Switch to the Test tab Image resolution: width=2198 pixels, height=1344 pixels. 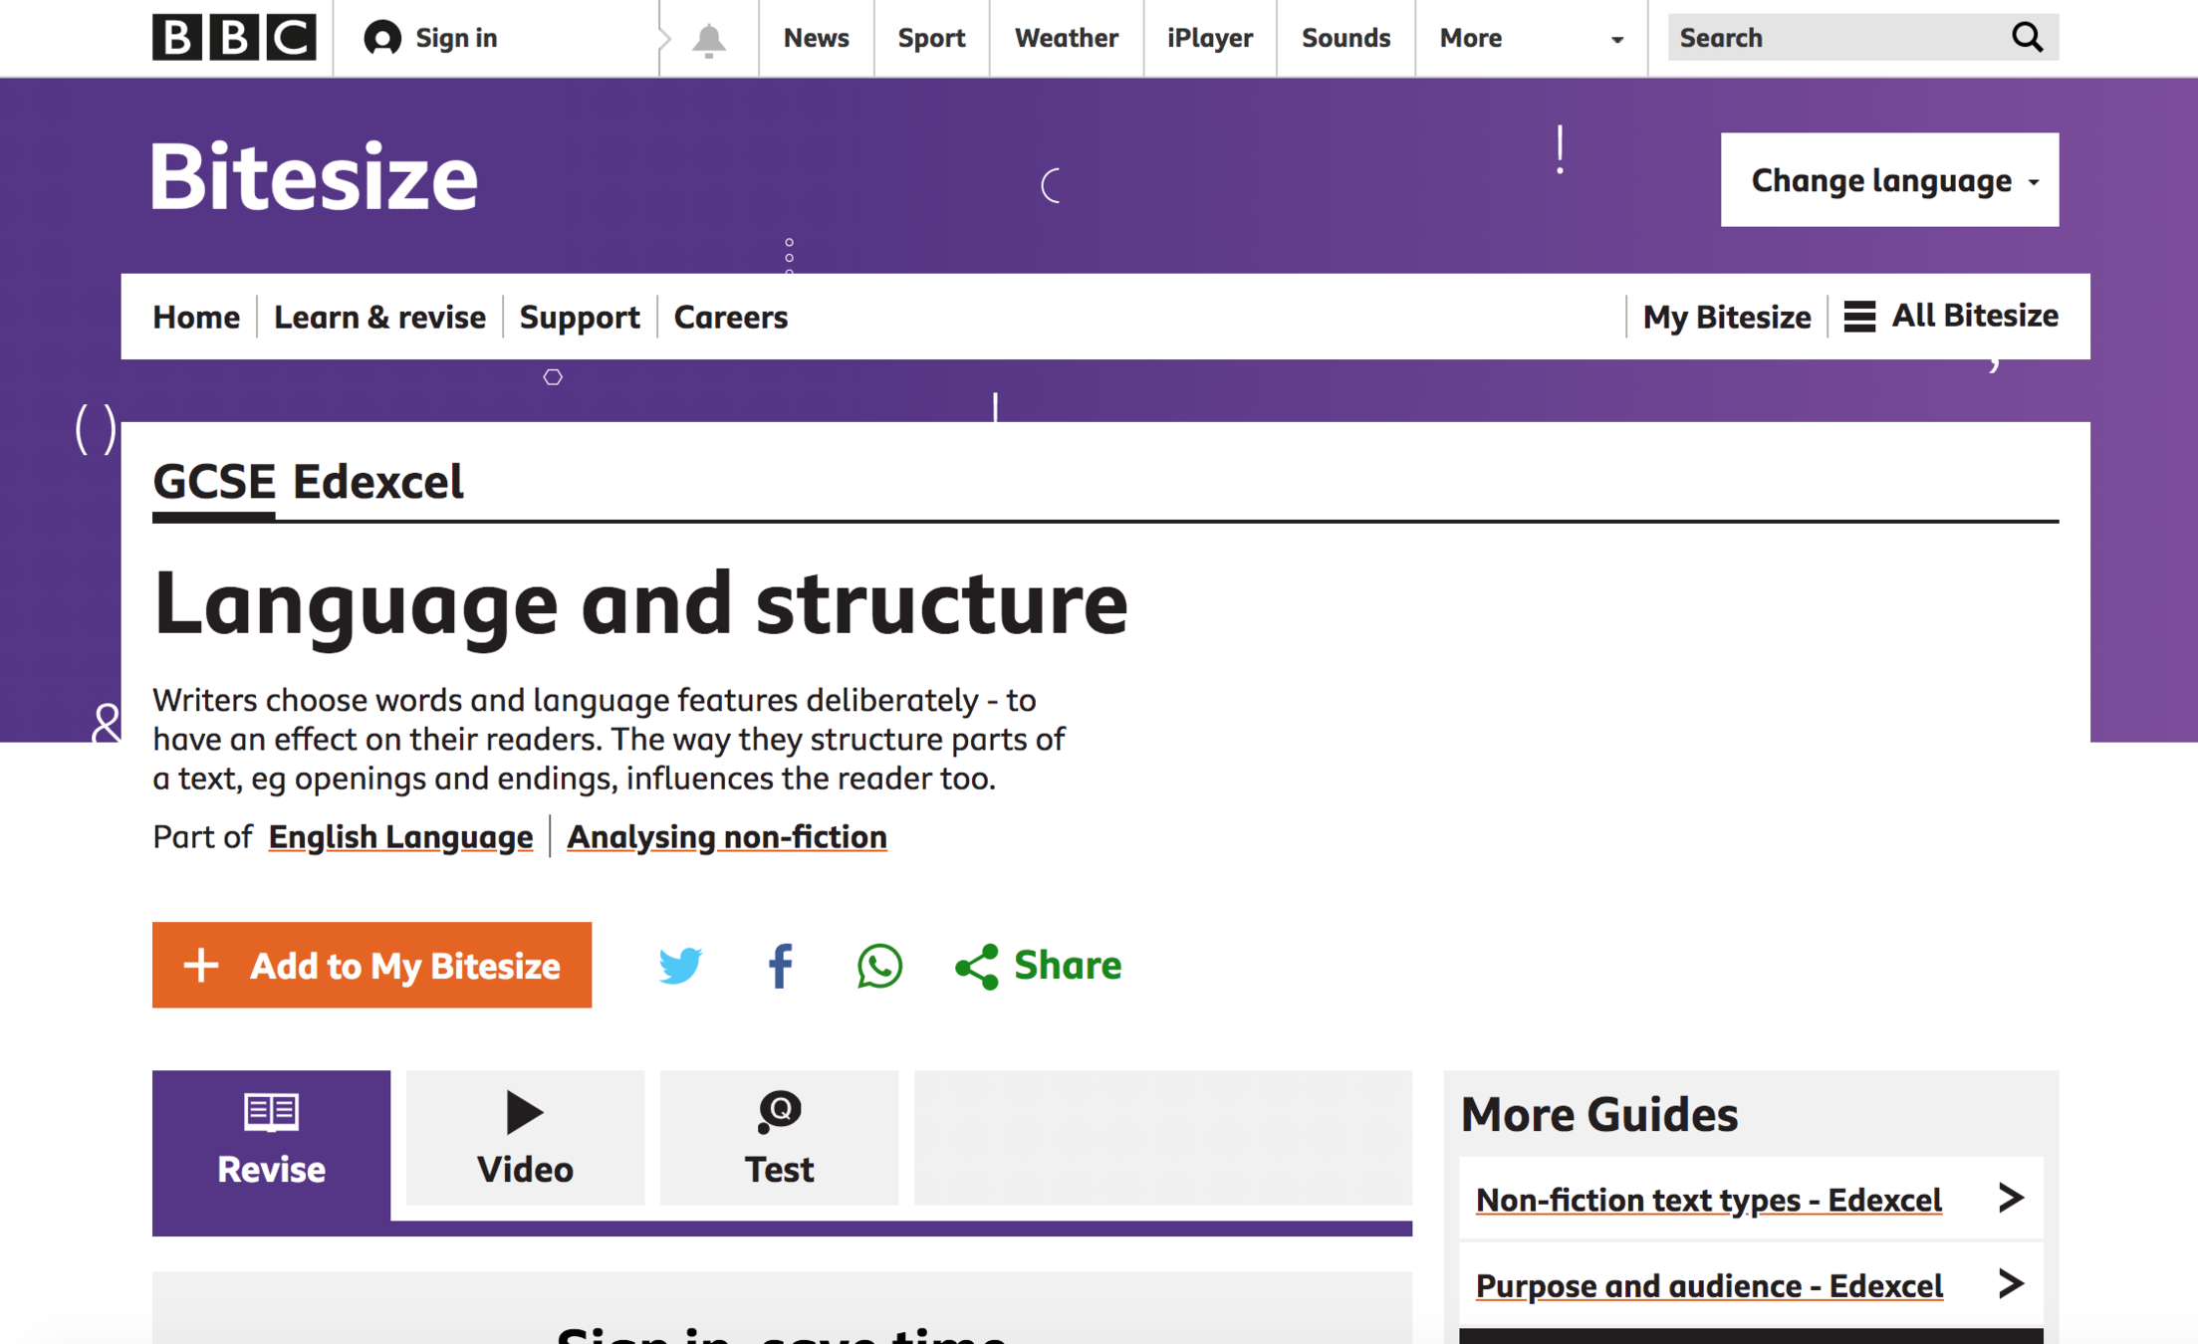[779, 1138]
